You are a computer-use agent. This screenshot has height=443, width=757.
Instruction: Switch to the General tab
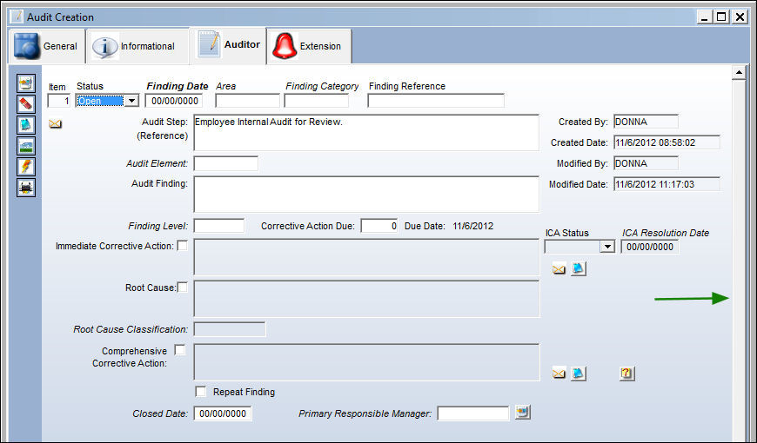47,46
